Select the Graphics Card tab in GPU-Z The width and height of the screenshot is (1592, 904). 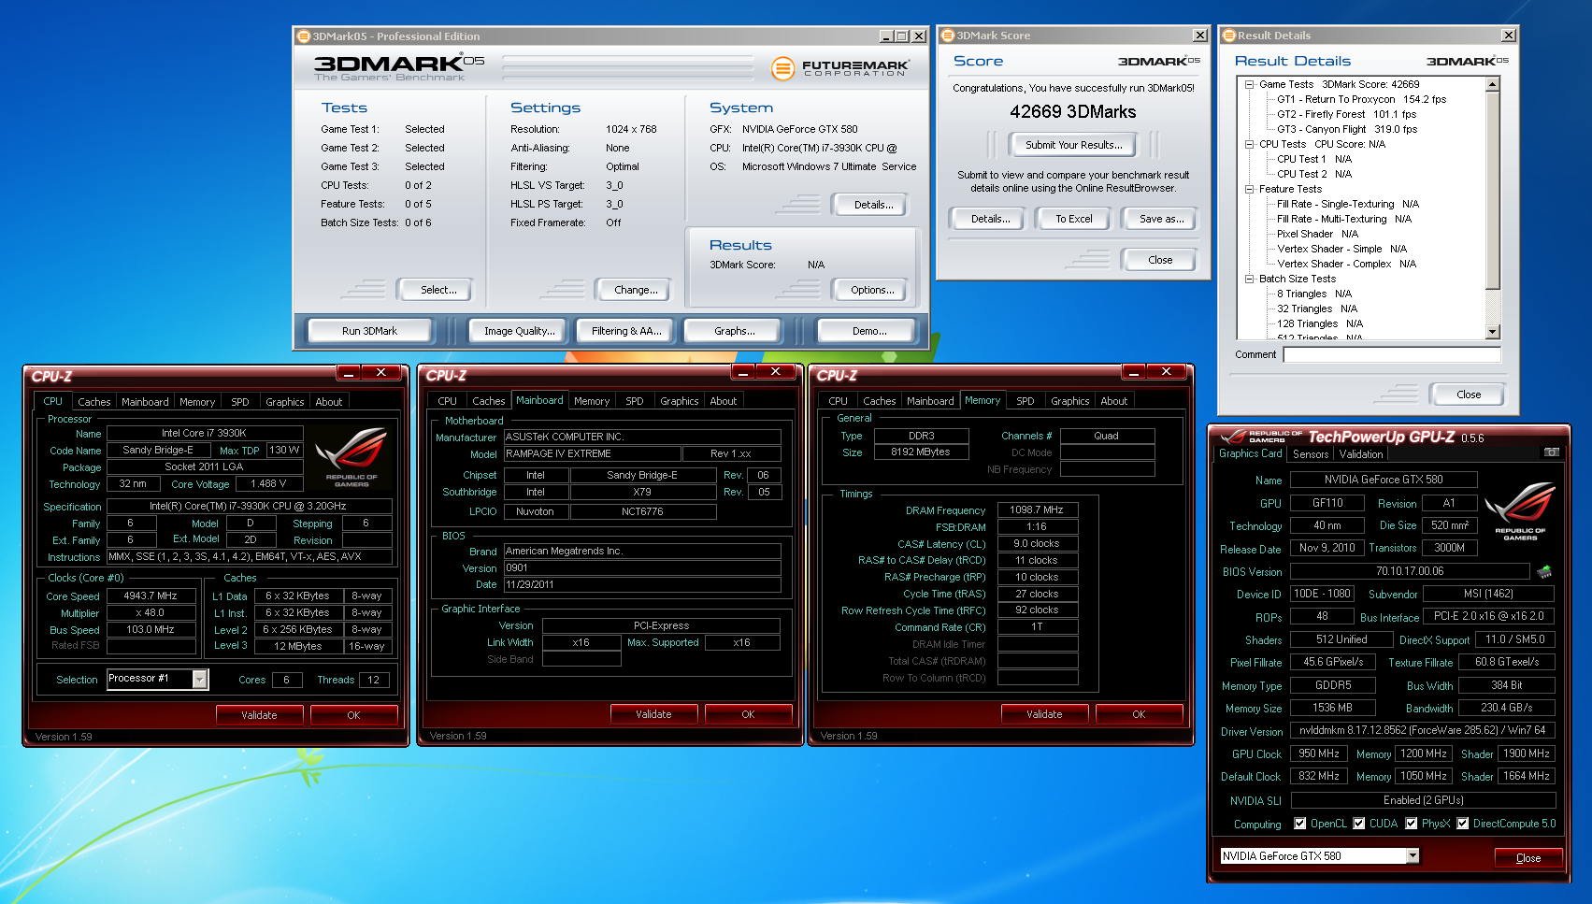click(x=1251, y=453)
